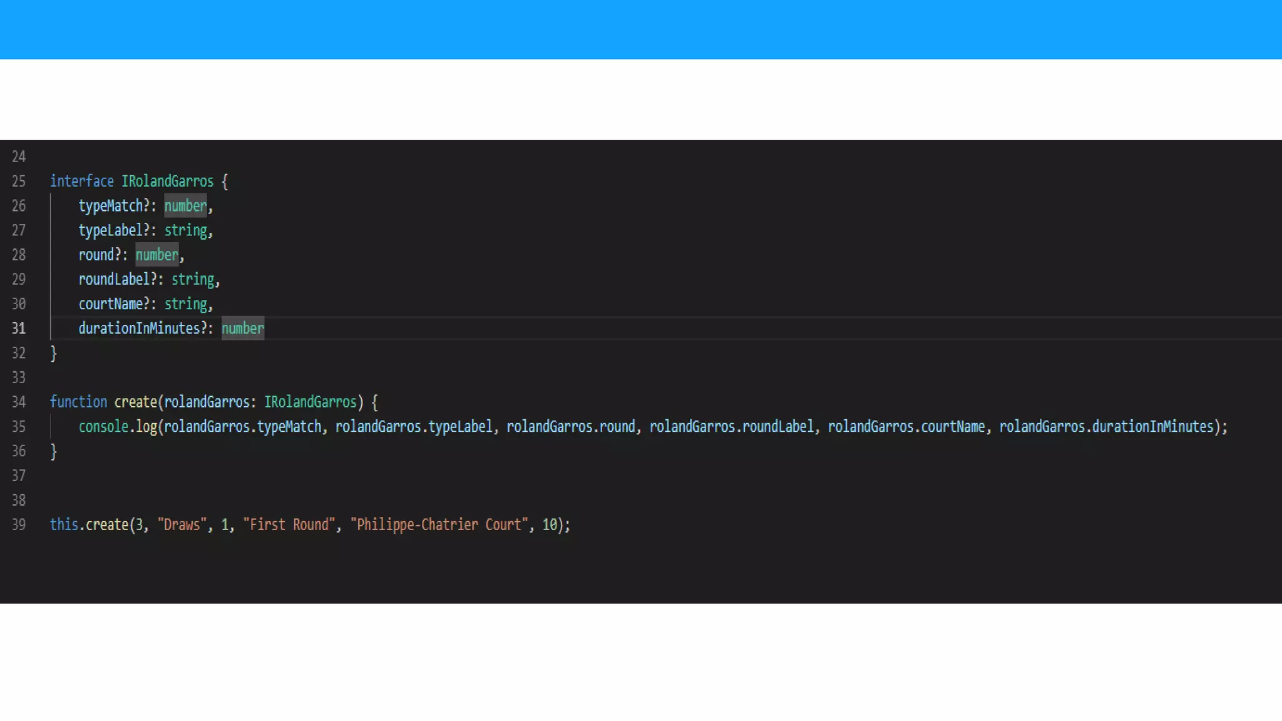Click rolandGarros.durationInMinutes at the end of line 35
This screenshot has width=1282, height=721.
[1106, 427]
